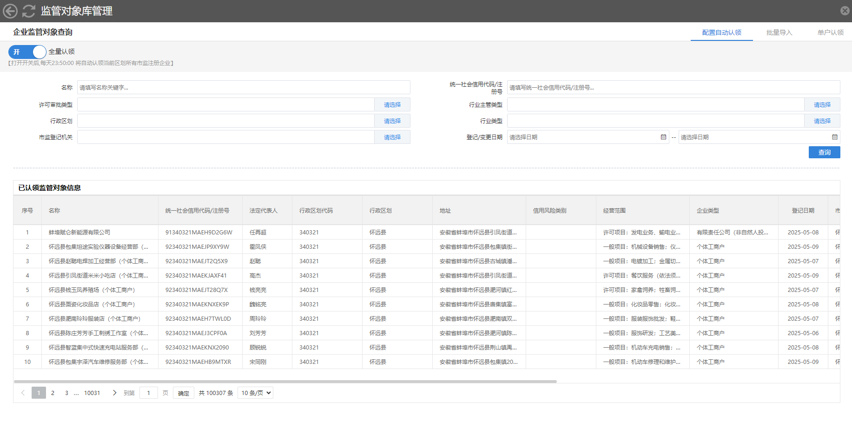Click code 92340321MAEKJAXF41

coord(196,275)
